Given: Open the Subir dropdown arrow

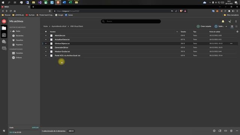Looking at the screenshot, I should [x=226, y=27].
